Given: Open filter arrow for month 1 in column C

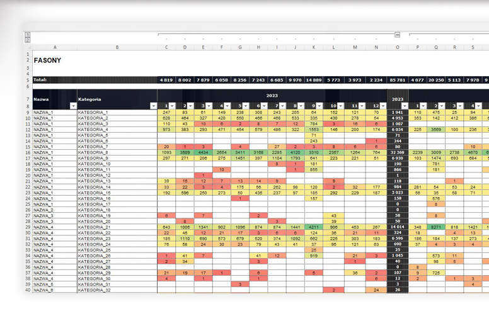Looking at the screenshot, I should pos(172,106).
